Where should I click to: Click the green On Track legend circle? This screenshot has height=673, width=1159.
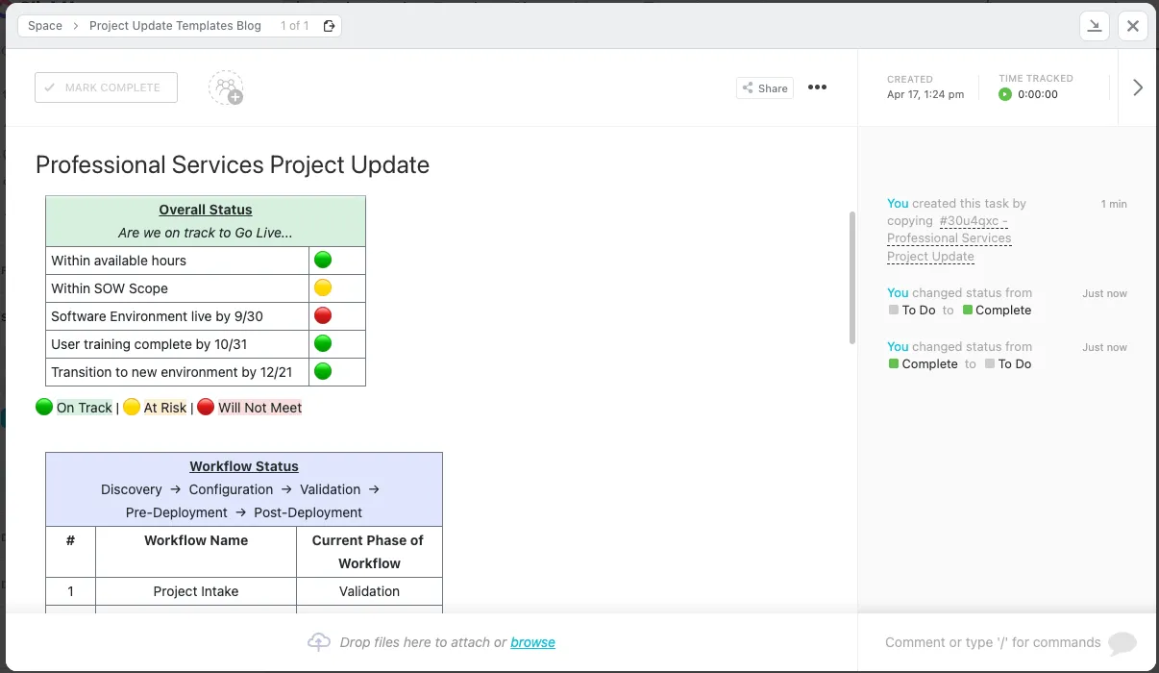pyautogui.click(x=44, y=407)
